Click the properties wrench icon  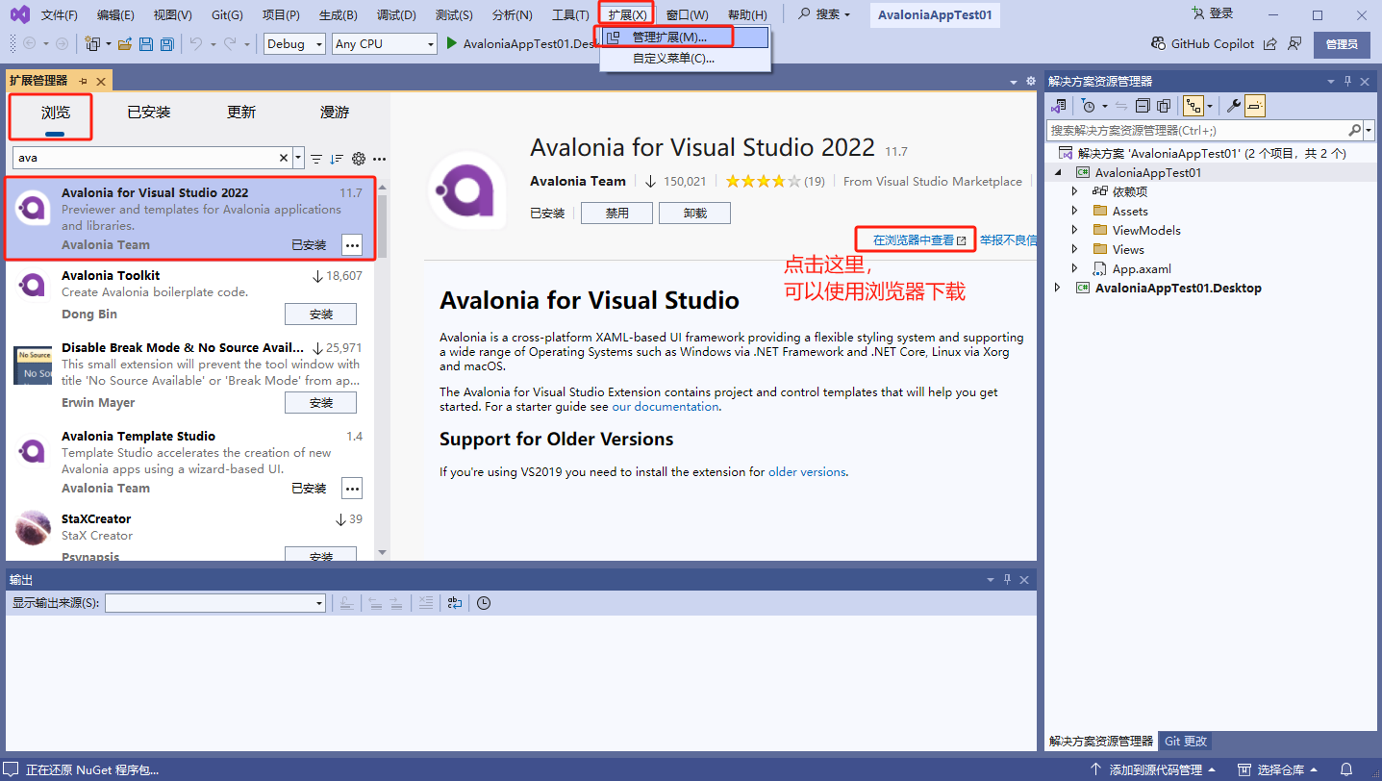tap(1234, 106)
